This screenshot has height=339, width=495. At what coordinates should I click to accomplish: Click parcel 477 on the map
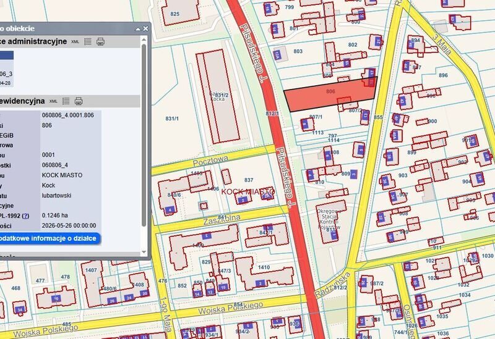tap(40, 281)
